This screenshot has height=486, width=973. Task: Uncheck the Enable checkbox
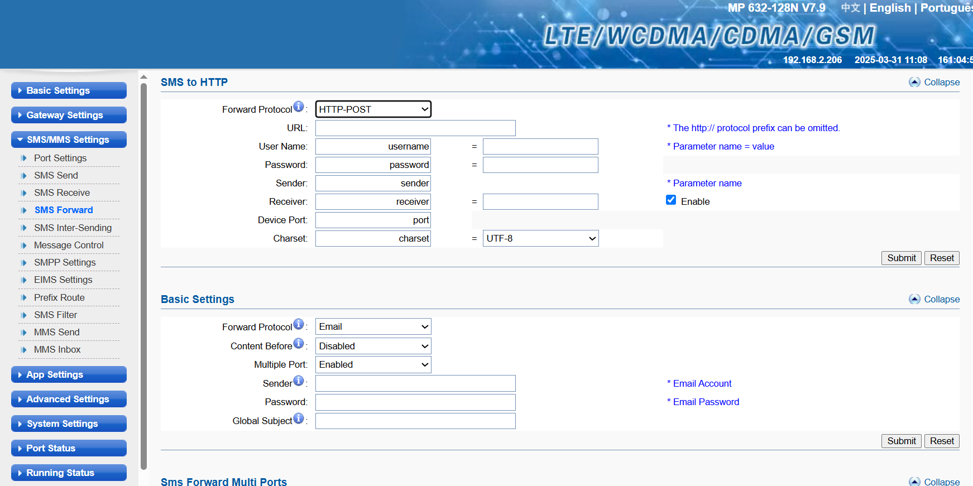coord(671,200)
